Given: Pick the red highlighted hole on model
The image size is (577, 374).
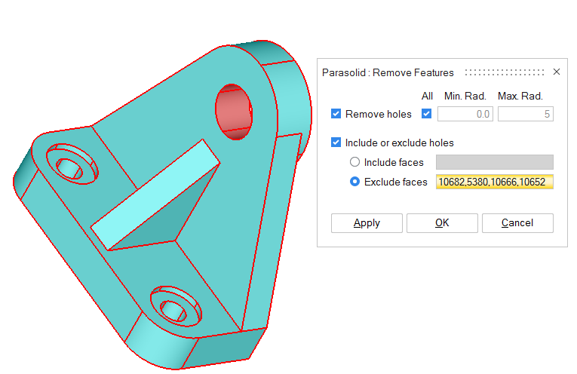Looking at the screenshot, I should click(x=234, y=112).
